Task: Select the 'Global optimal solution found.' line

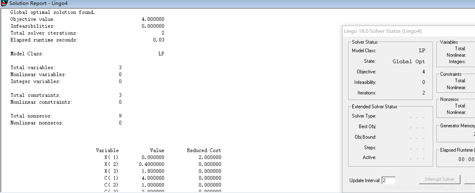Action: pyautogui.click(x=53, y=12)
